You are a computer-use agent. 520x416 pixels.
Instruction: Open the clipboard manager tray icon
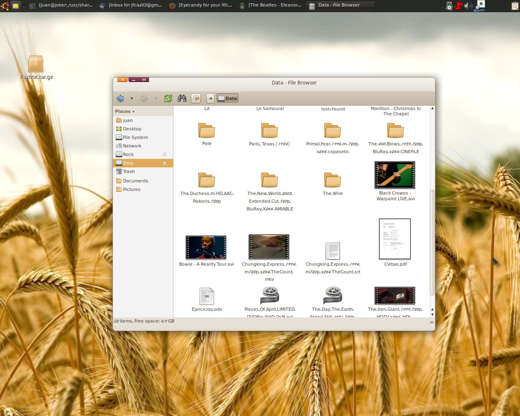[x=515, y=6]
